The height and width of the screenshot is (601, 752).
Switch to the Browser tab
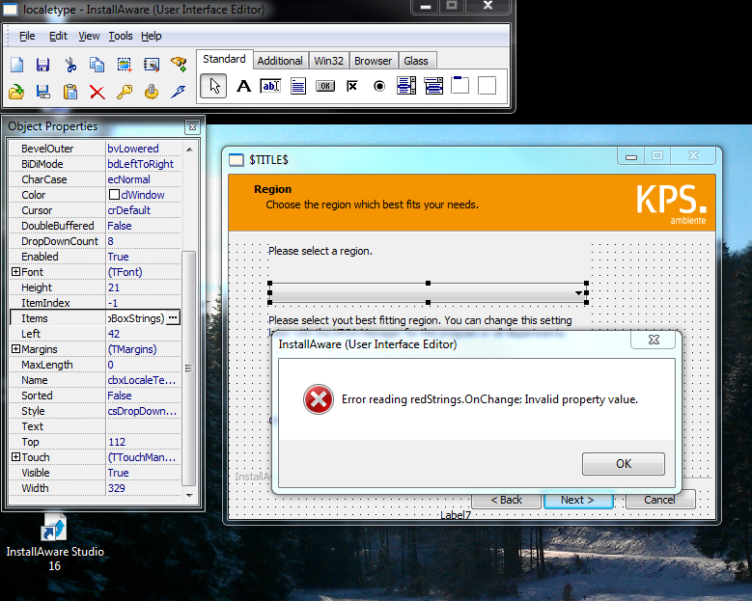click(x=374, y=61)
